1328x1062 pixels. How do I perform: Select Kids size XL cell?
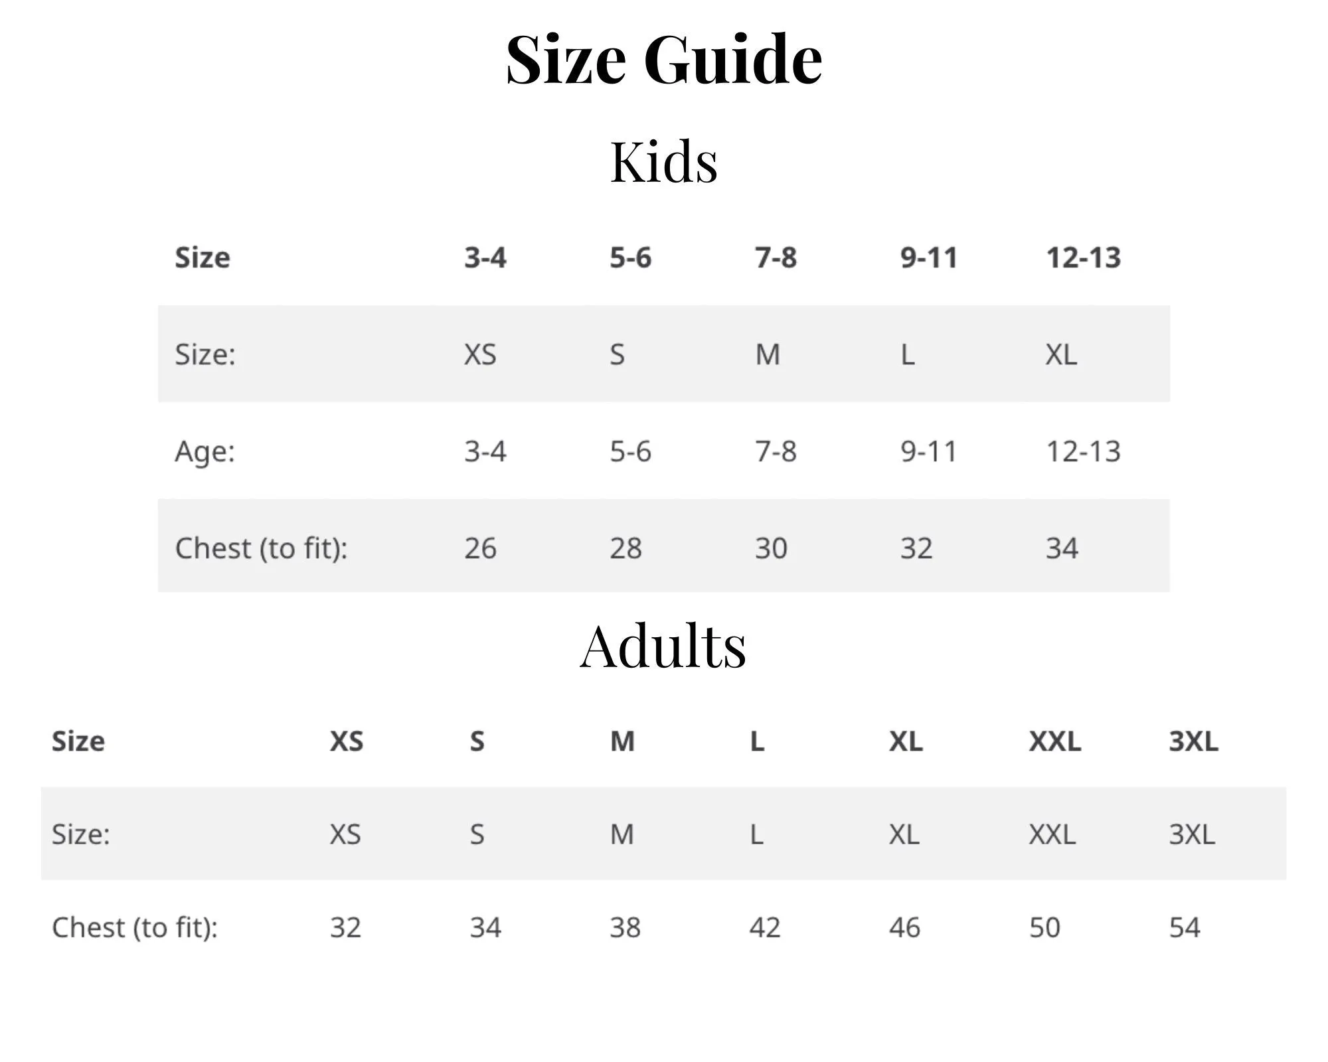point(1062,354)
